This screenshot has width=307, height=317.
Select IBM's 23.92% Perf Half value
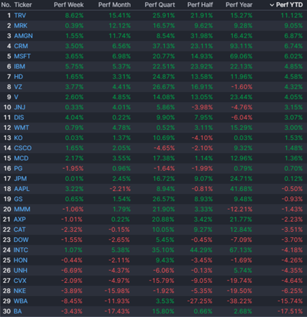[x=202, y=66]
